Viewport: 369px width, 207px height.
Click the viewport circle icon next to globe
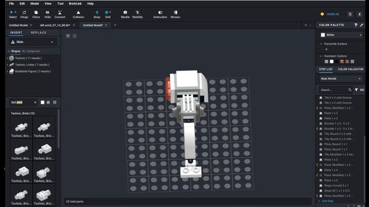pyautogui.click(x=74, y=36)
